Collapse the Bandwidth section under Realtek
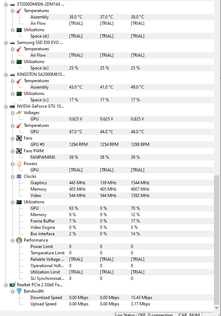This screenshot has height=316, width=221. click(x=13, y=291)
